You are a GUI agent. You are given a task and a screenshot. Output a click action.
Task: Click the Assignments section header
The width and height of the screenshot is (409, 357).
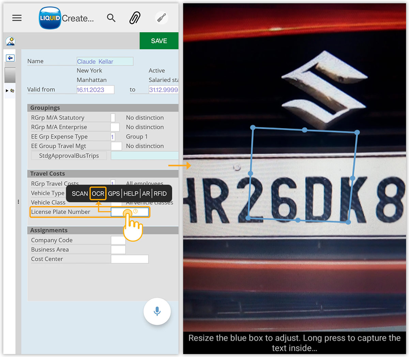click(103, 231)
